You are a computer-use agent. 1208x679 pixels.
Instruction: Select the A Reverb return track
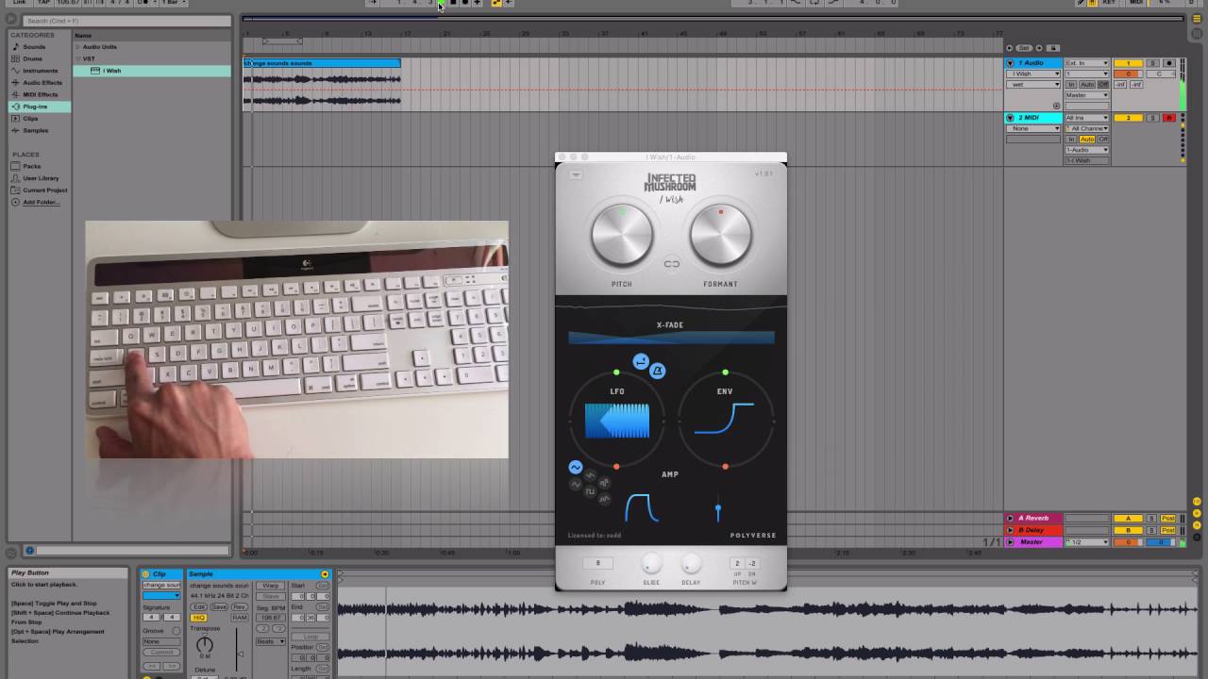coord(1033,518)
